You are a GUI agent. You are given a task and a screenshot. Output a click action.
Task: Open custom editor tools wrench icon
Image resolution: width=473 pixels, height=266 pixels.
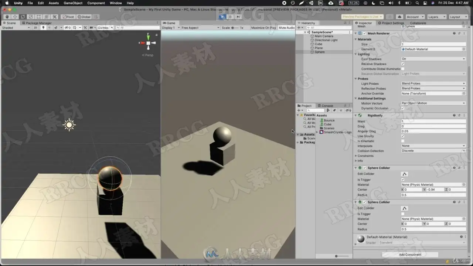coord(55,17)
